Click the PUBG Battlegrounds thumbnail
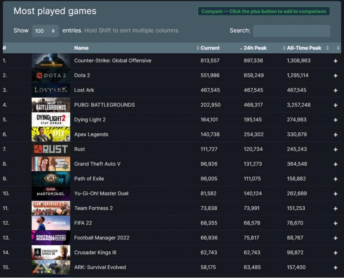344x278 pixels. click(x=51, y=105)
